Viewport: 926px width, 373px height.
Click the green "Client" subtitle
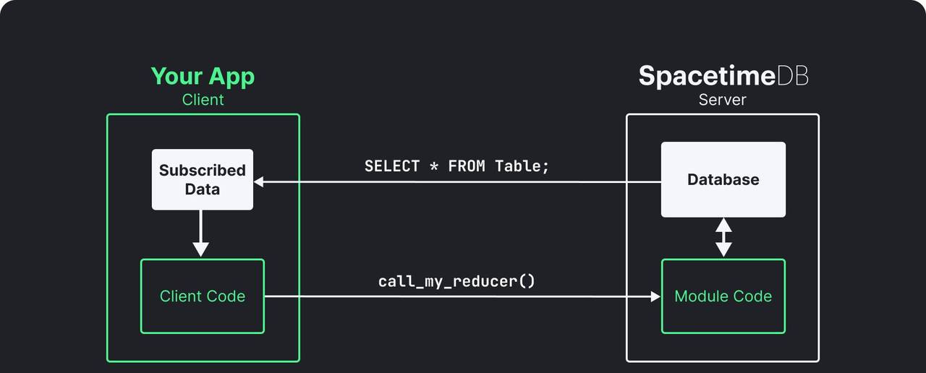coord(203,100)
